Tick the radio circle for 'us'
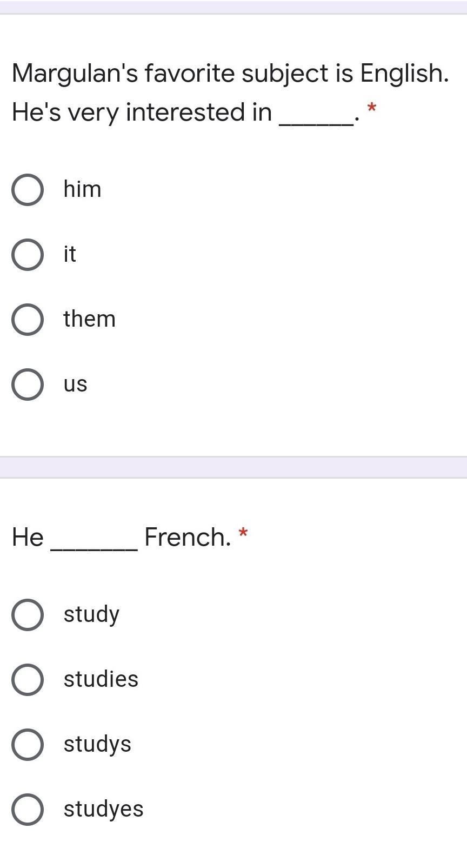This screenshot has height=868, width=467. (28, 385)
